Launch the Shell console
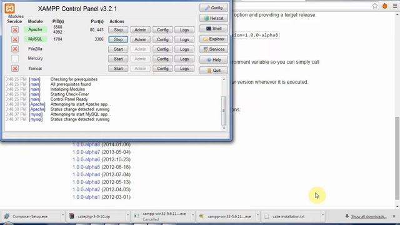 tap(214, 29)
